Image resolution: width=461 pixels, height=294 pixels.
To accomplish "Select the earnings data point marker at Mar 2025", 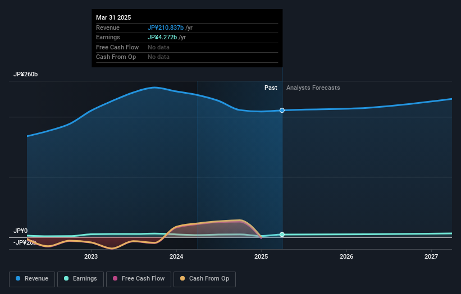I will click(282, 235).
